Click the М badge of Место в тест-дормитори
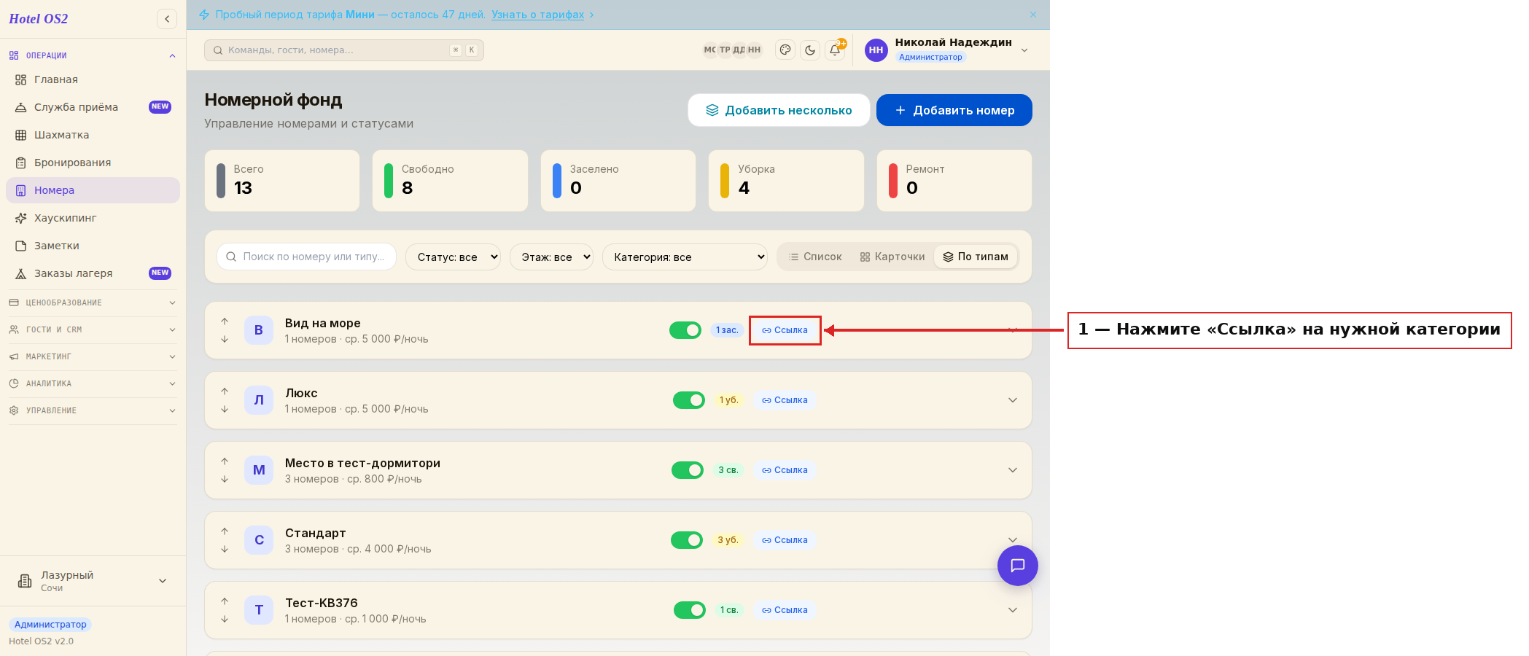This screenshot has width=1529, height=656. coord(259,470)
